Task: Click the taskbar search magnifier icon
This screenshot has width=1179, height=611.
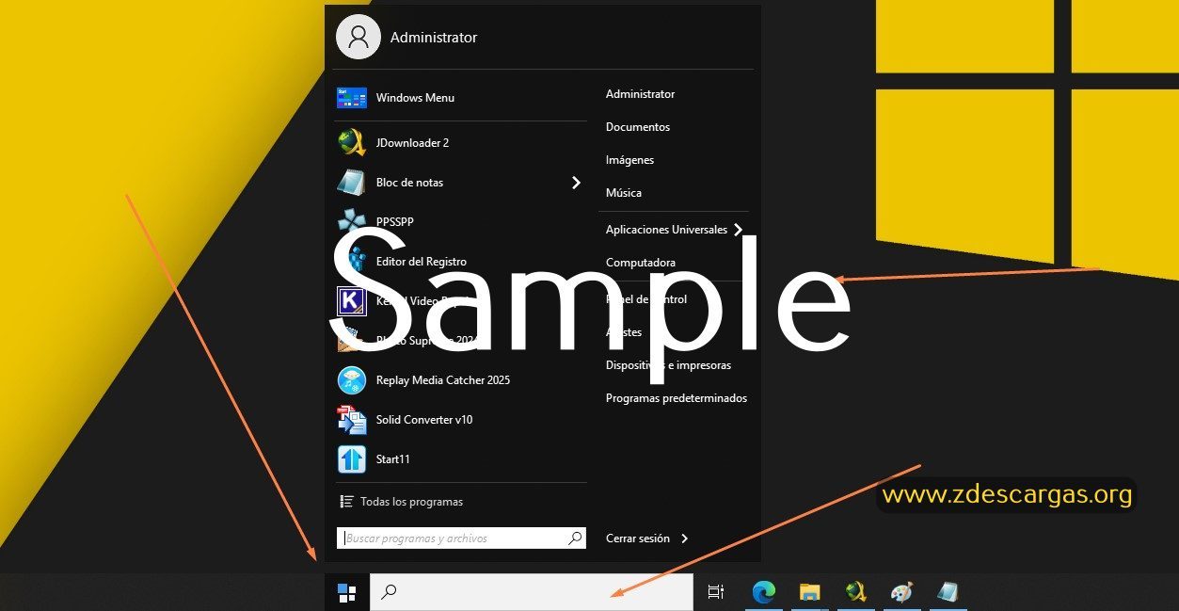Action: tap(388, 592)
